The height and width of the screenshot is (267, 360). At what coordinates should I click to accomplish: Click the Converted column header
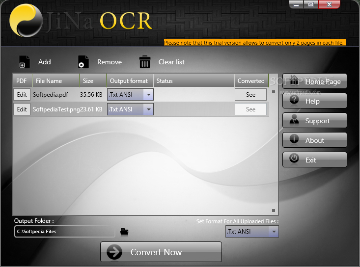(251, 81)
